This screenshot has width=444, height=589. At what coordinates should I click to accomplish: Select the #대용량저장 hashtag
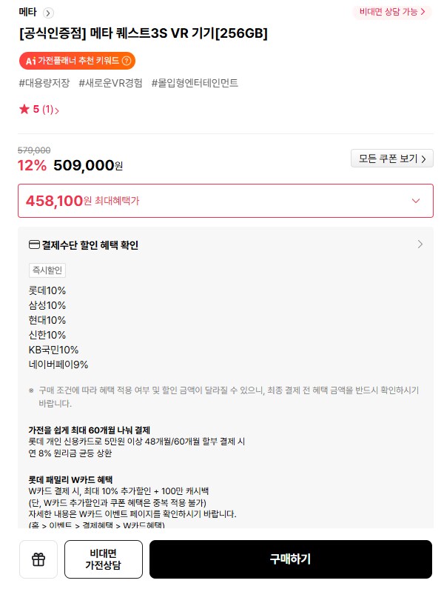(44, 83)
